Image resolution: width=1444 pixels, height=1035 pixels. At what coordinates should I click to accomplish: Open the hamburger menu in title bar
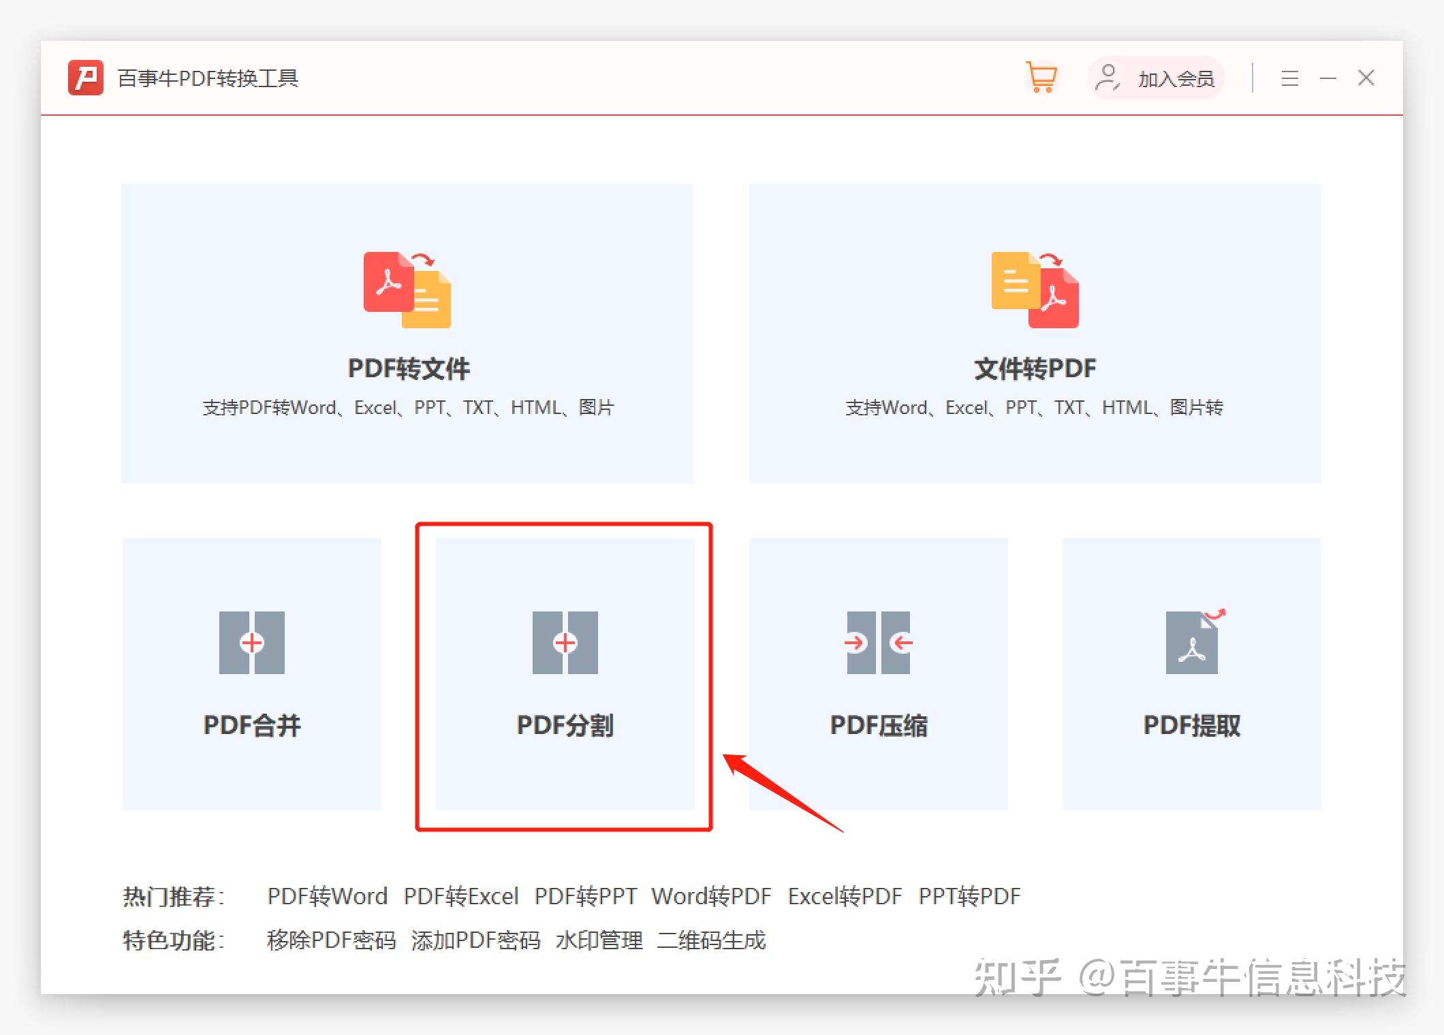[x=1289, y=78]
